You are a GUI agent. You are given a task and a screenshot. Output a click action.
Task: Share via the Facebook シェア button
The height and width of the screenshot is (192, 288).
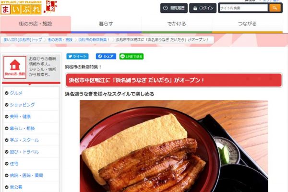106,57
